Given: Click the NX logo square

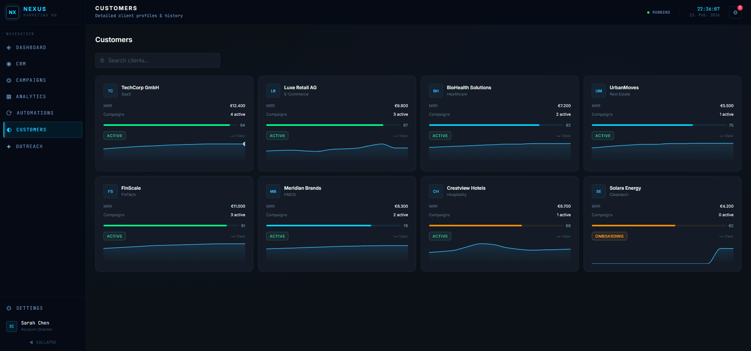Looking at the screenshot, I should (12, 12).
